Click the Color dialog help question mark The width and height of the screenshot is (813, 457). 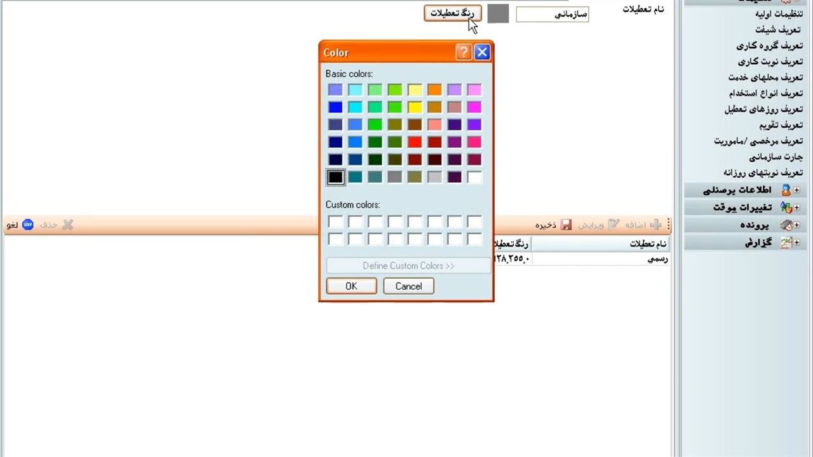tap(464, 52)
